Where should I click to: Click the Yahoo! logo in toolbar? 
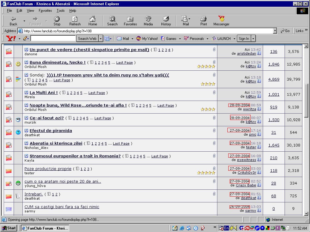point(11,38)
